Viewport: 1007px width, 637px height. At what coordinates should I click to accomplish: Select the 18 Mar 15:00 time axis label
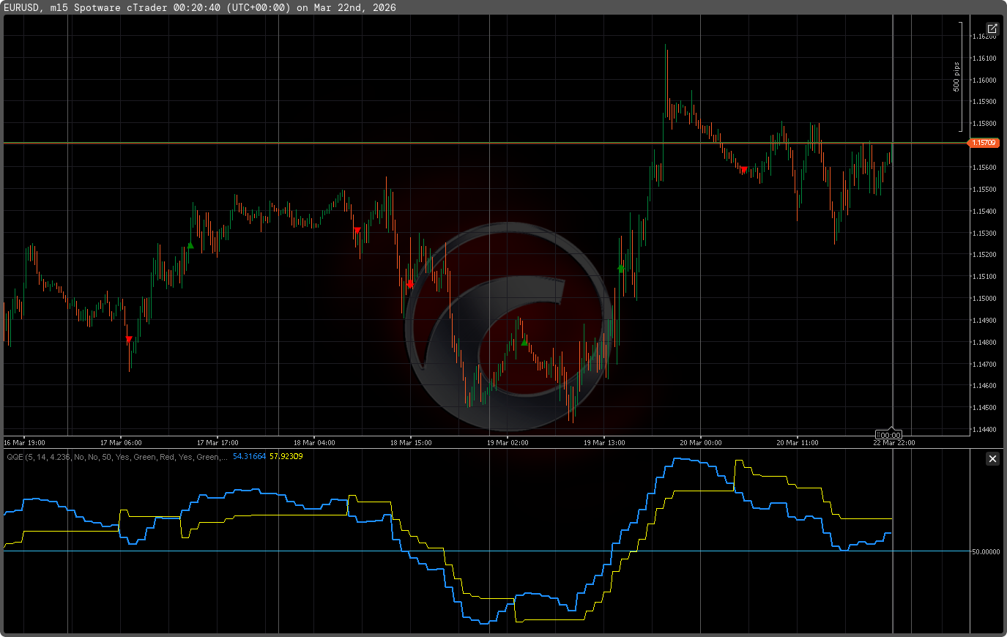tap(411, 443)
